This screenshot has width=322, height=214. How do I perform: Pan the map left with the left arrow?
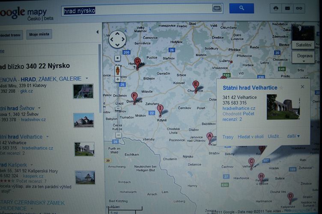point(112,39)
